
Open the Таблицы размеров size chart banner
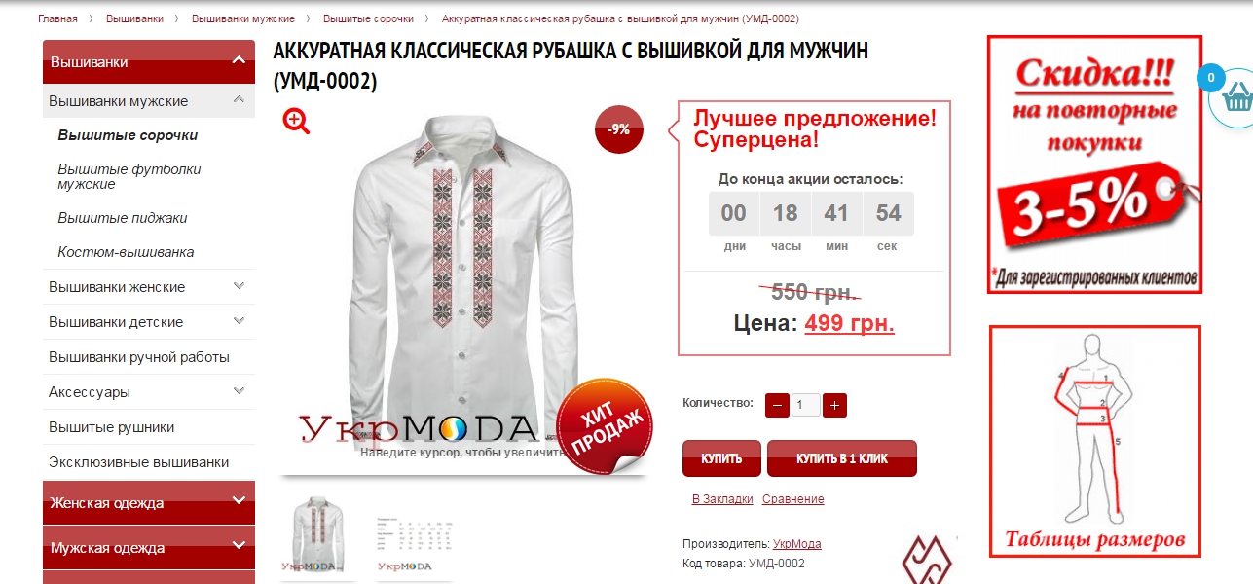click(x=1095, y=441)
